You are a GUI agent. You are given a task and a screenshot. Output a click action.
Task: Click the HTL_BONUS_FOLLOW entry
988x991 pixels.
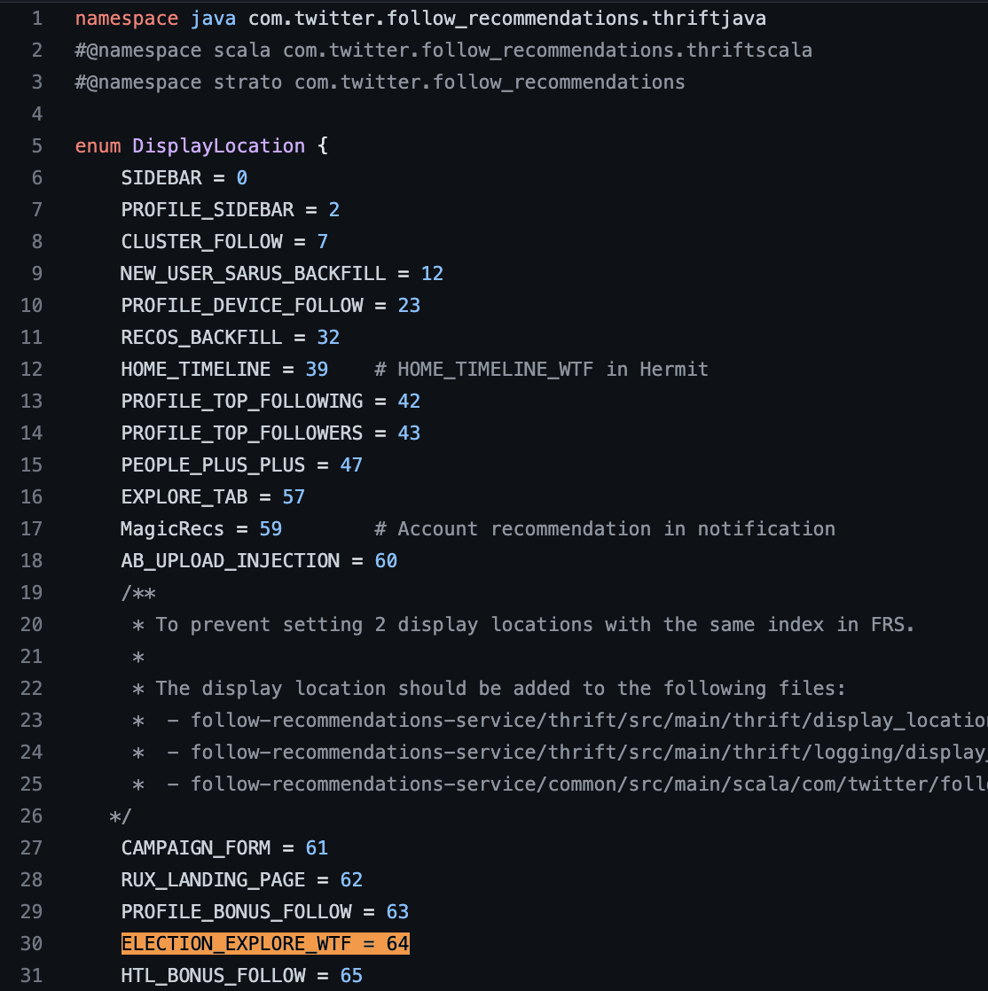(213, 976)
